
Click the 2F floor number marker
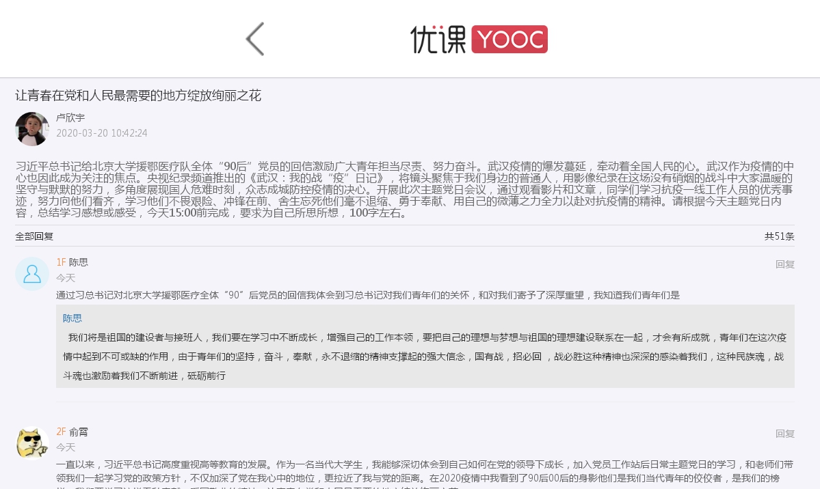61,432
